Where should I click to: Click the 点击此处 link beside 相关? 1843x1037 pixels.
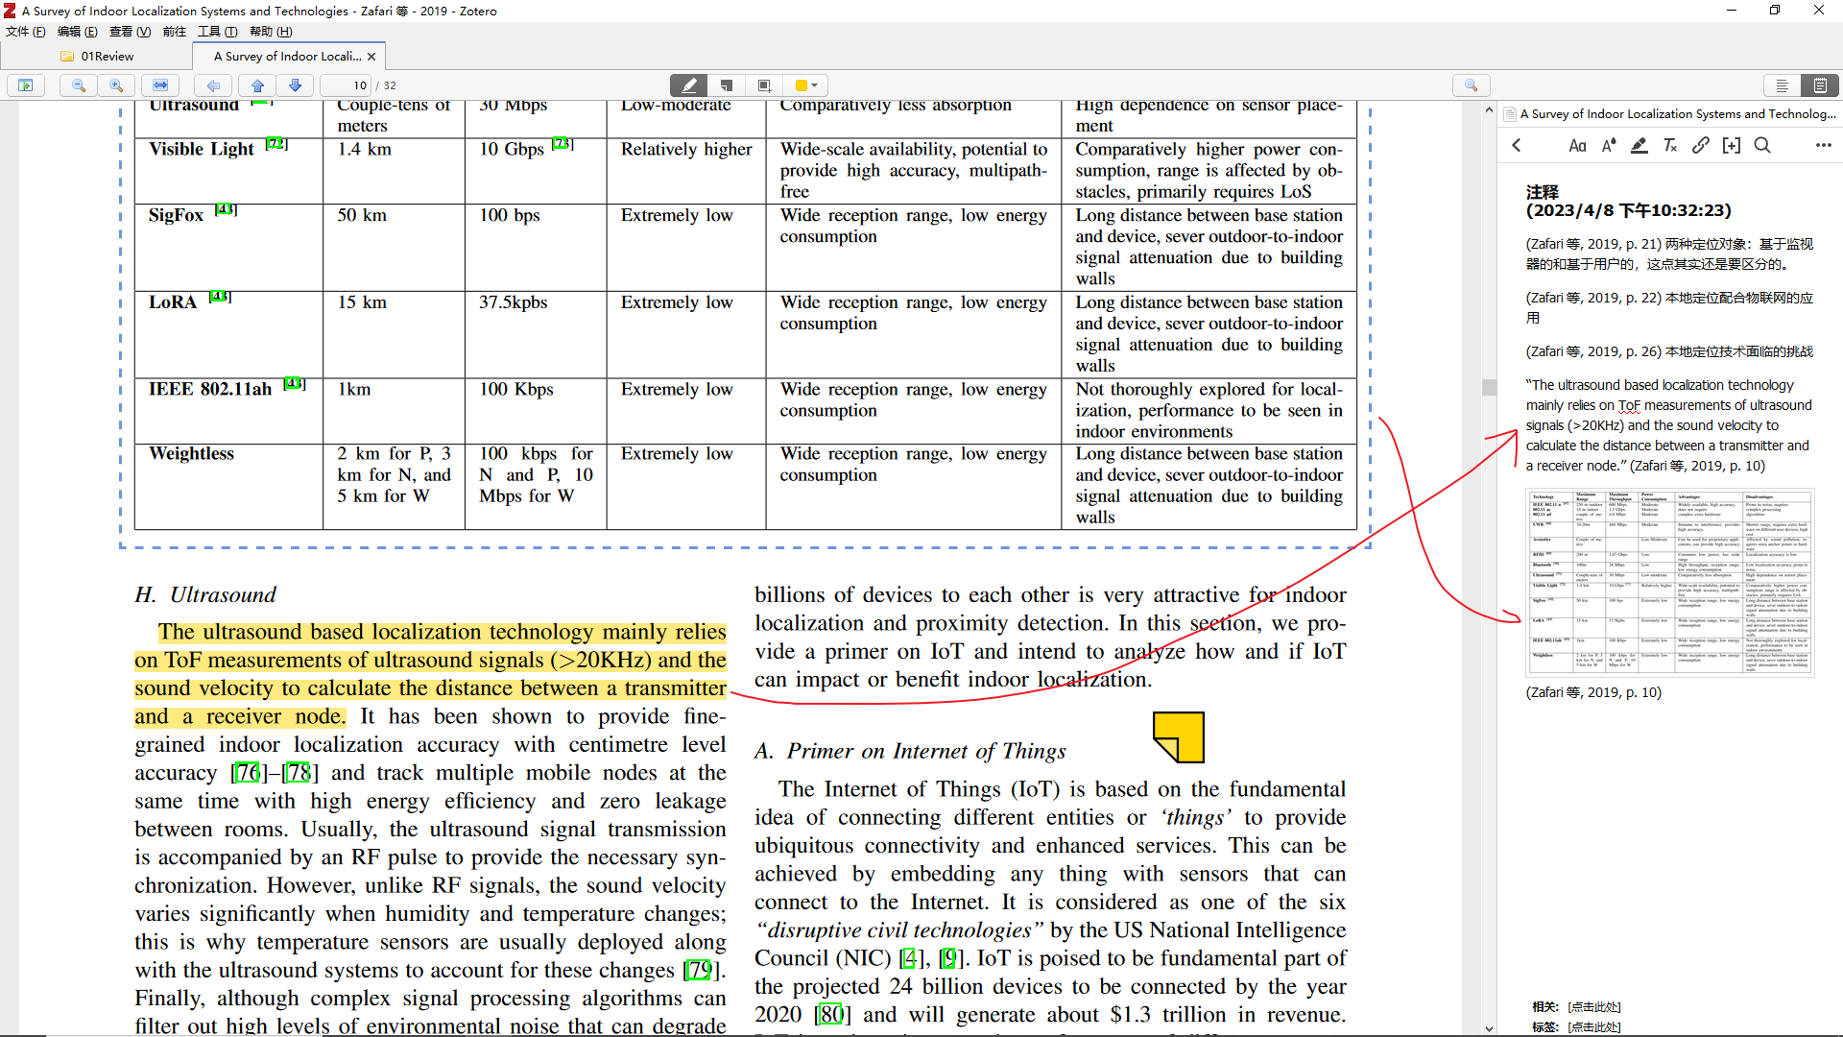tap(1593, 1007)
